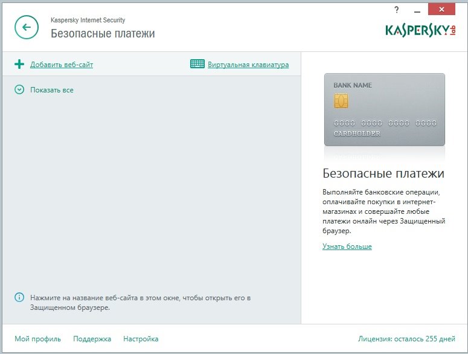The image size is (468, 354).
Task: Expand the list using the chevron icon
Action: [x=19, y=90]
